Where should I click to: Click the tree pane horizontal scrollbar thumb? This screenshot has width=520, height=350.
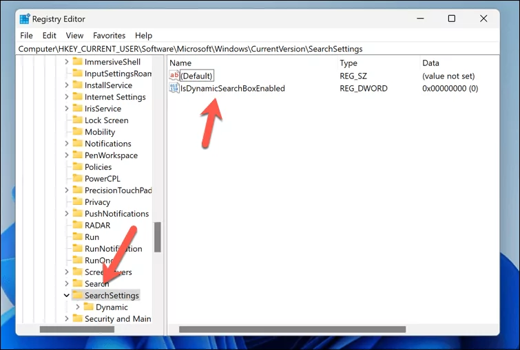pos(77,329)
